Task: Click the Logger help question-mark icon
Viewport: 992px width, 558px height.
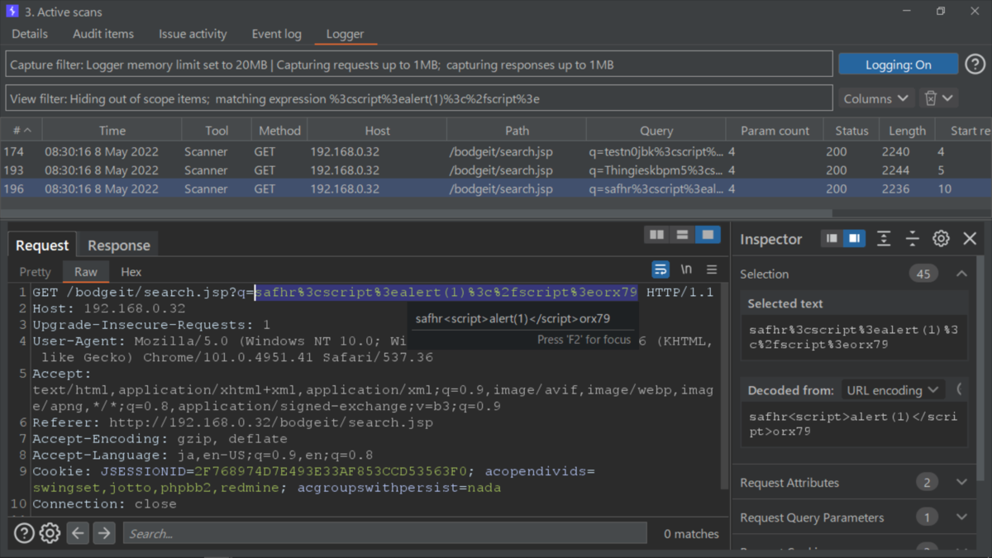Action: (975, 64)
